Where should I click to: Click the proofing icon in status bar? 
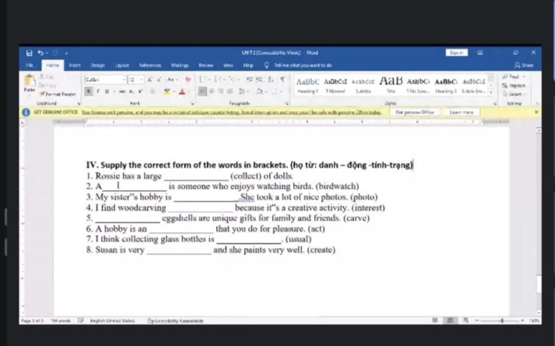tap(80, 321)
